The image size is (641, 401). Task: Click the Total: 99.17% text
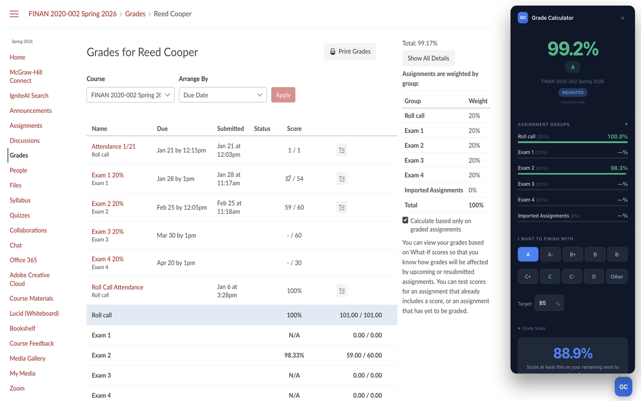420,44
